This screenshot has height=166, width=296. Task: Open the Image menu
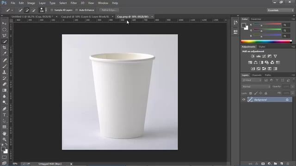tap(31, 3)
